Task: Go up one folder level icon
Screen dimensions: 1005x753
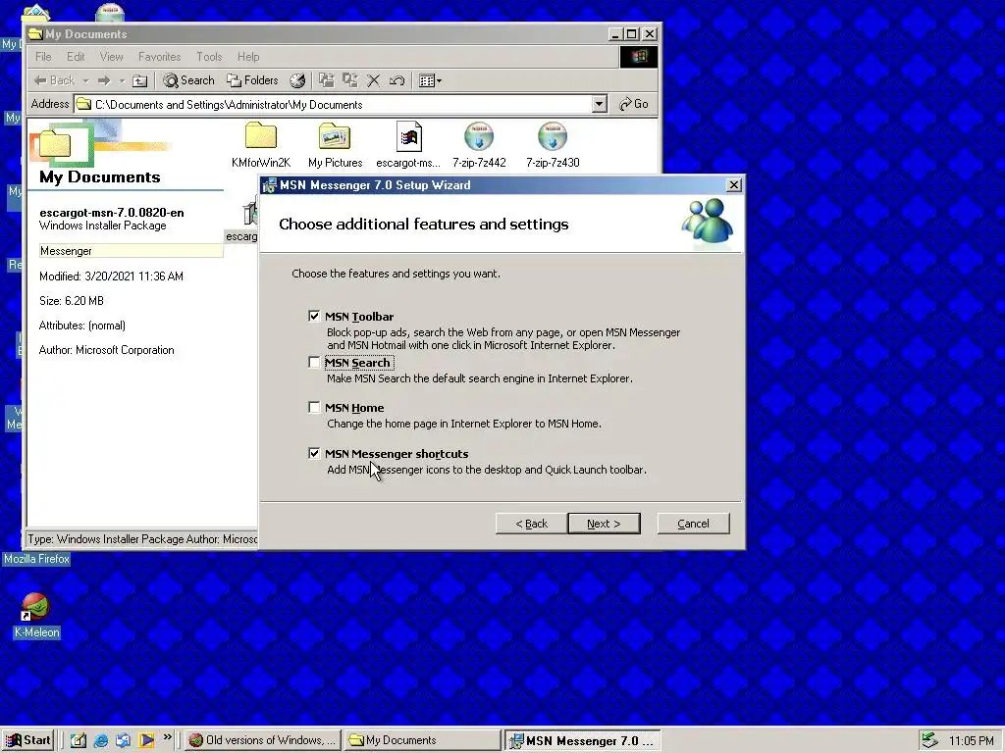Action: click(x=139, y=80)
